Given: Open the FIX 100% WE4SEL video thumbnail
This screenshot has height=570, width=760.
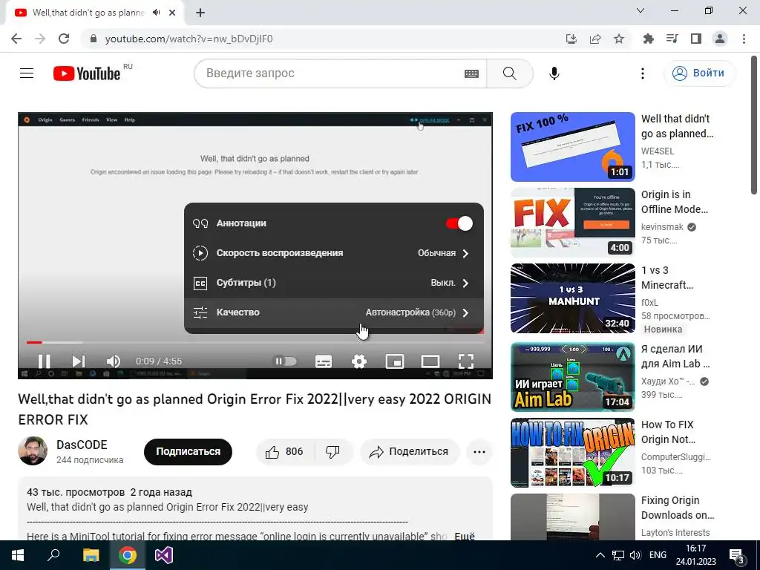Looking at the screenshot, I should click(x=572, y=147).
